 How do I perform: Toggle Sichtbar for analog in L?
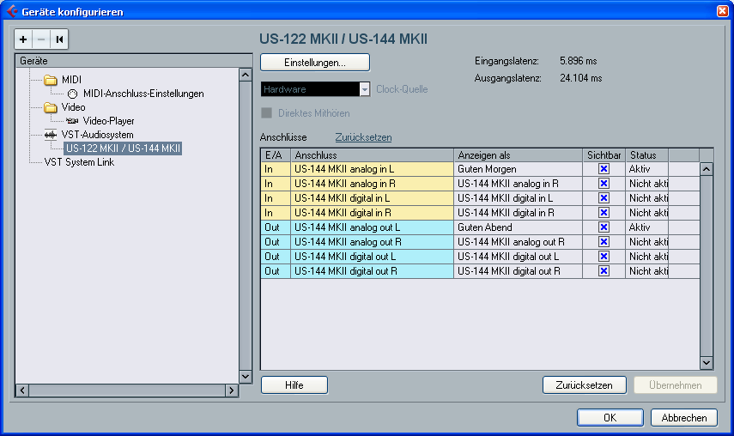pos(604,169)
